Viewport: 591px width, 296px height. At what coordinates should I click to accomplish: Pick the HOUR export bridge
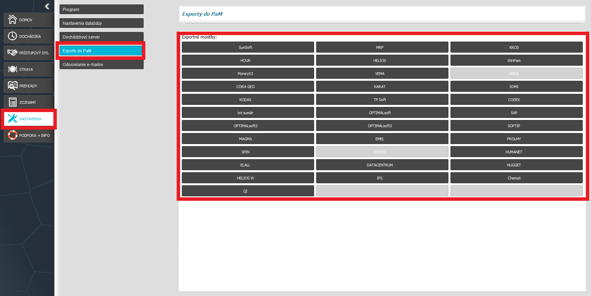(x=248, y=60)
